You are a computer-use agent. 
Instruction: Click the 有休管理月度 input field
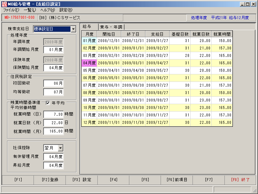tap(54, 157)
